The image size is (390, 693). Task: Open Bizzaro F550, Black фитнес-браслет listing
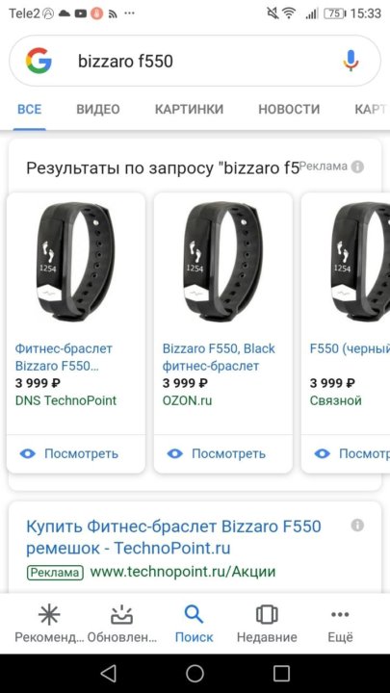click(219, 357)
